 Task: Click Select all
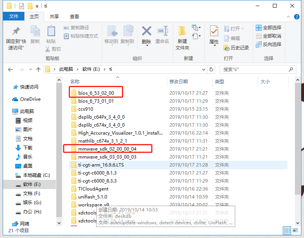coord(269,28)
